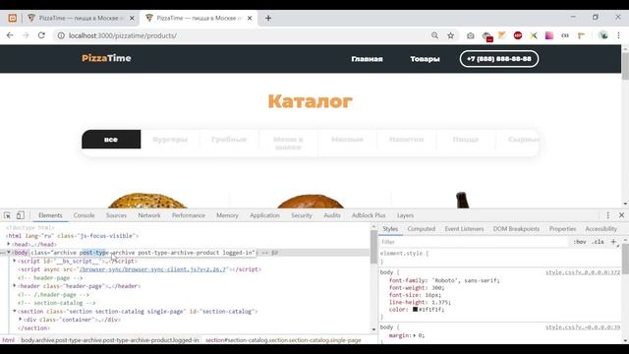Go to the Товары nav link
Image resolution: width=629 pixels, height=354 pixels.
click(425, 59)
